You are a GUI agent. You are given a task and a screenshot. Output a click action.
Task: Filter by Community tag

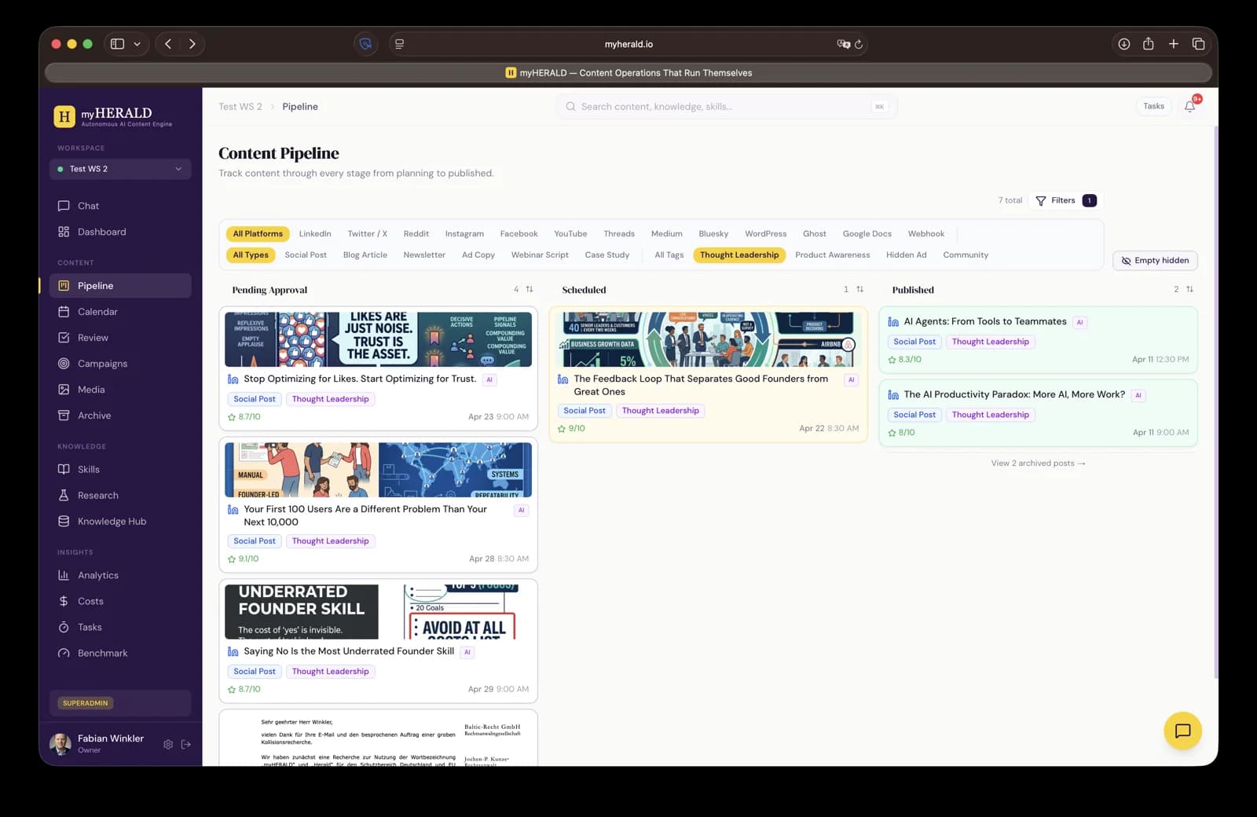click(966, 255)
